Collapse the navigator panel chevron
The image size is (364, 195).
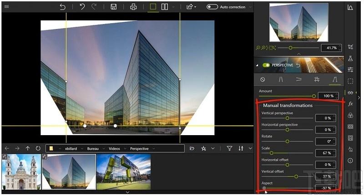299,54
